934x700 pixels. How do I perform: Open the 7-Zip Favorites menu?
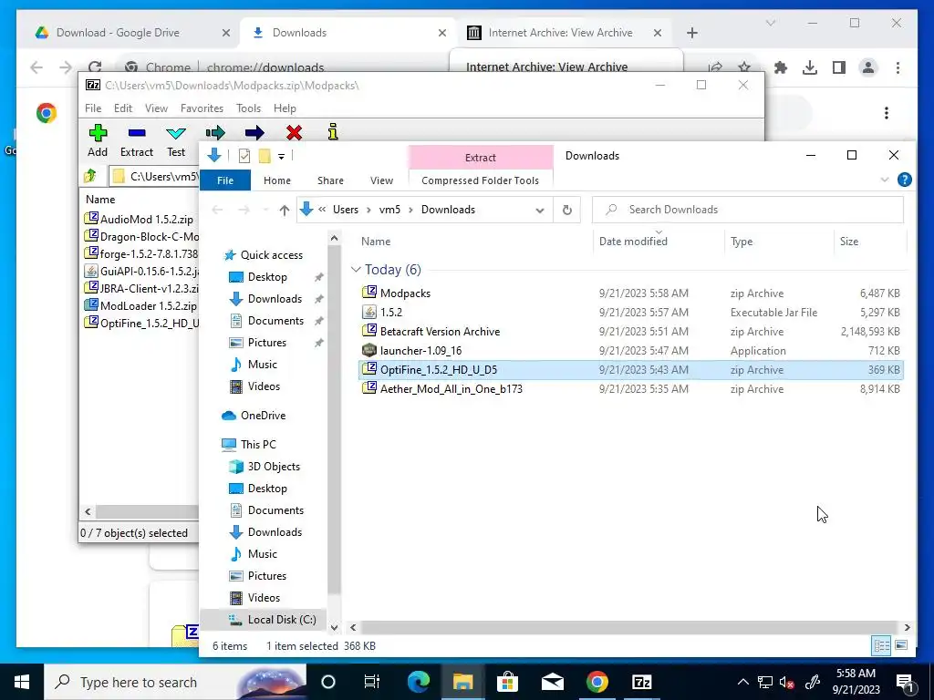(x=202, y=108)
